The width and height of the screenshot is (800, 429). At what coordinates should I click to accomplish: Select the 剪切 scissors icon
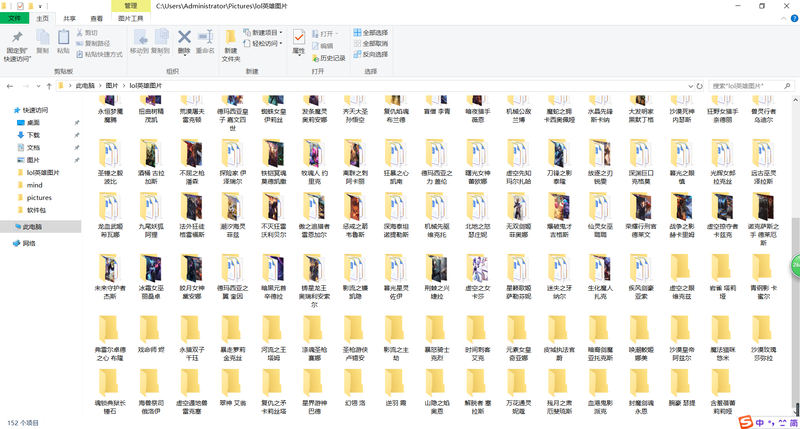(x=80, y=32)
